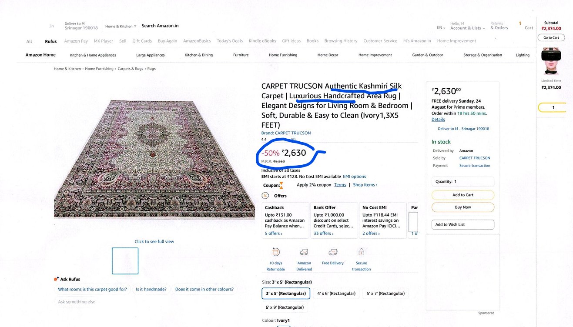Click the Free Delivery truck icon

coord(332,251)
